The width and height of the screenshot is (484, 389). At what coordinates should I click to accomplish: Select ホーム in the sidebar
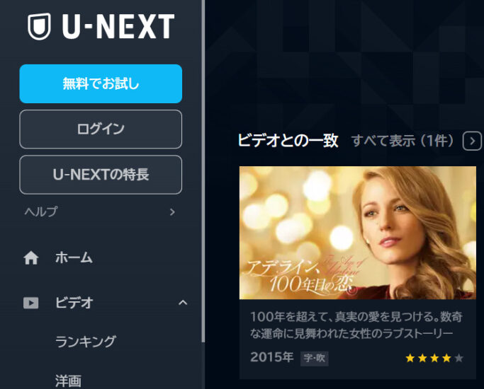tap(74, 257)
